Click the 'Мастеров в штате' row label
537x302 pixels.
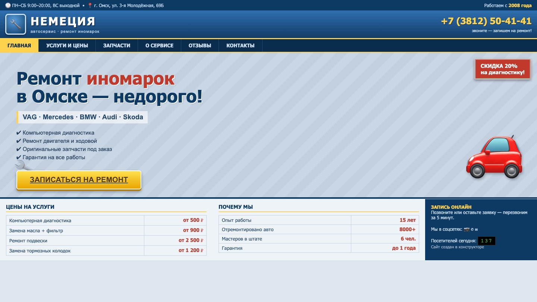[242, 239]
